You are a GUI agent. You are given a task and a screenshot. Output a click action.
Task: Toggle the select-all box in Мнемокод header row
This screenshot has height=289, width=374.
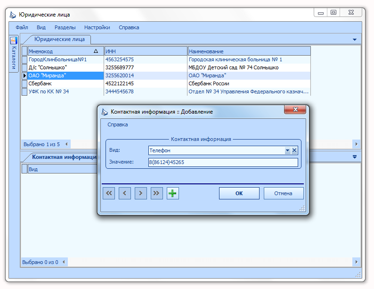coord(24,51)
